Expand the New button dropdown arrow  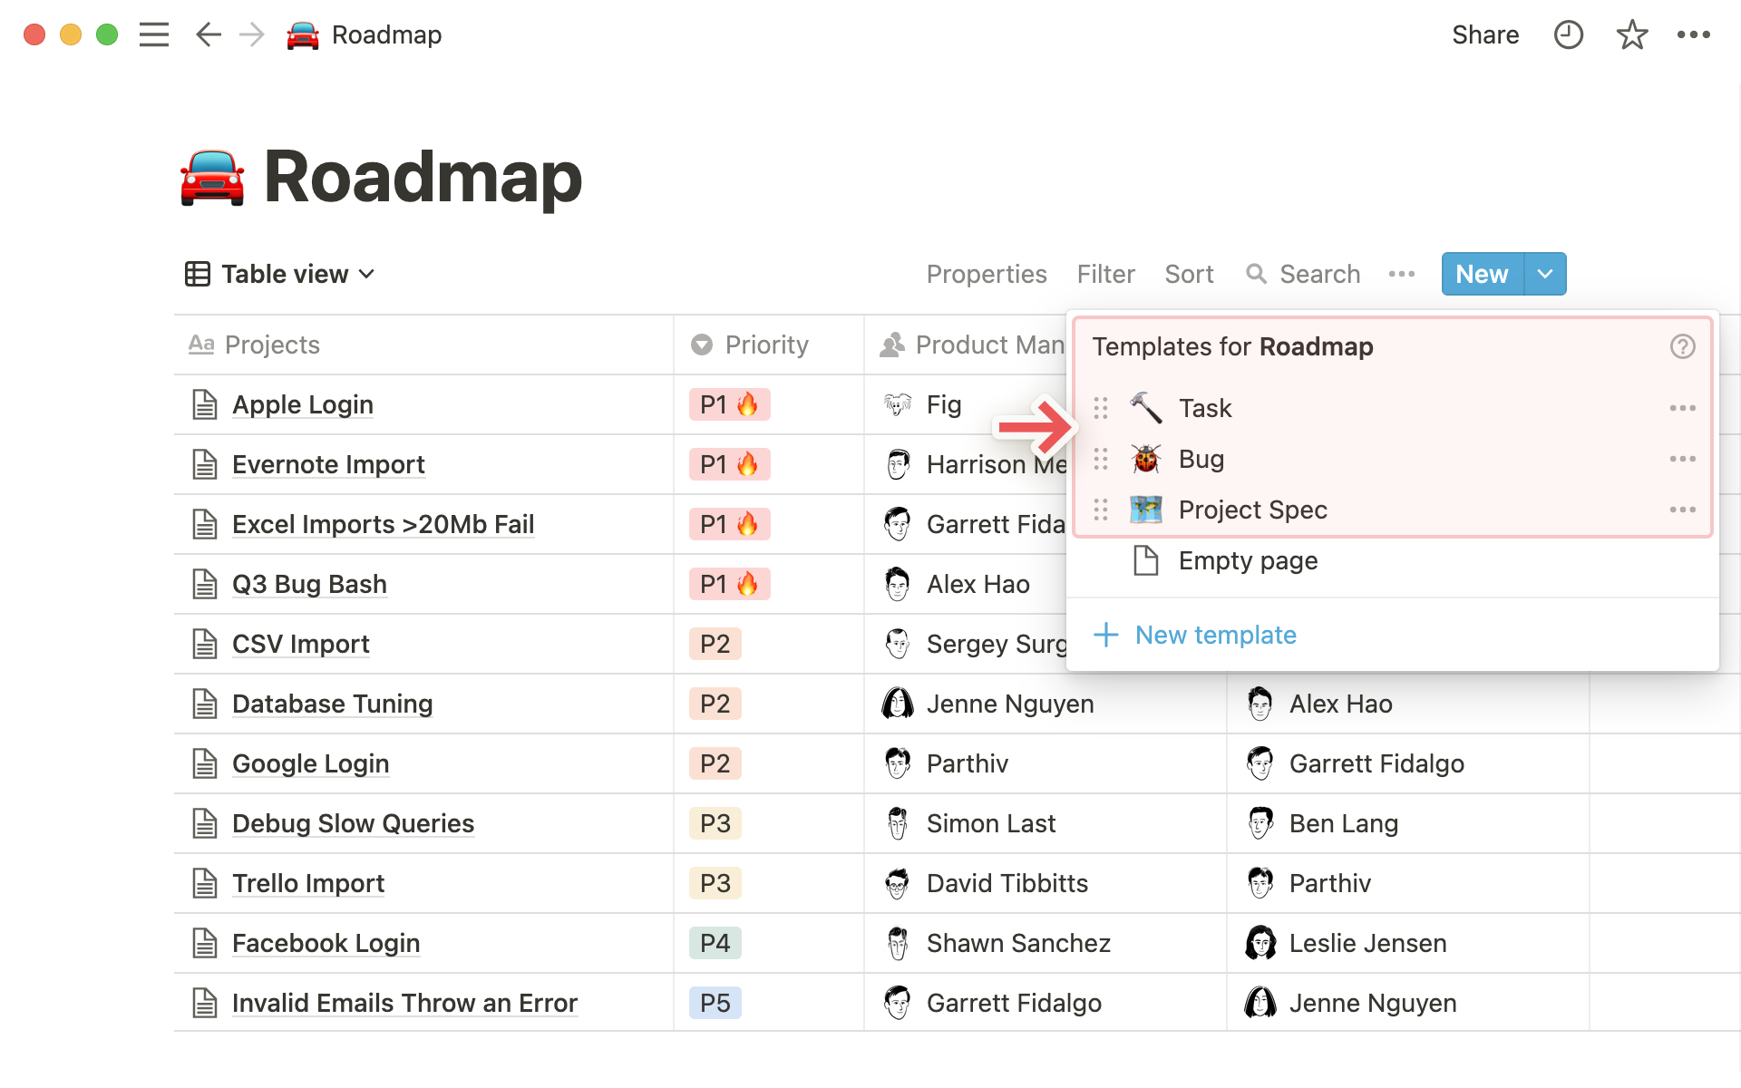tap(1545, 273)
